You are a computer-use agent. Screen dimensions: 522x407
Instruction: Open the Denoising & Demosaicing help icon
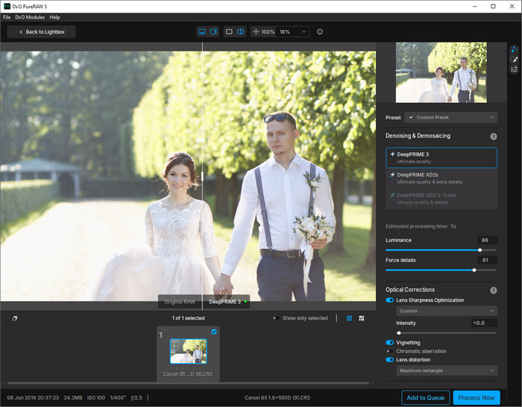coord(493,136)
